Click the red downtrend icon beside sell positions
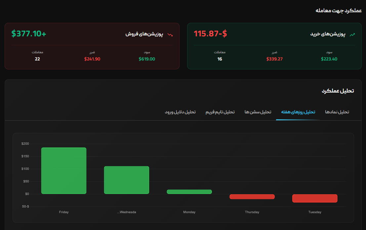The height and width of the screenshot is (230, 366). [170, 34]
